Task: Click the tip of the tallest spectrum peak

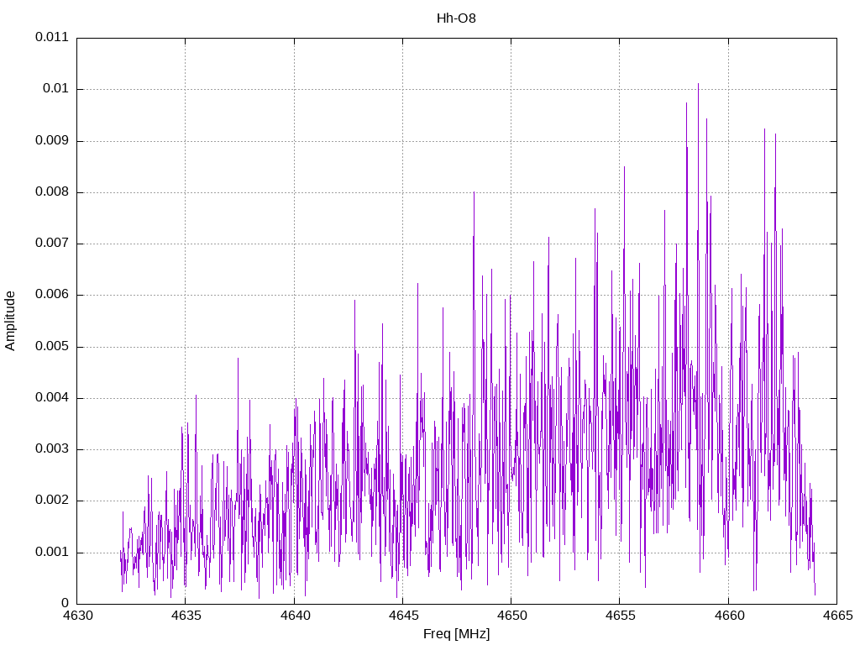Action: (x=698, y=84)
